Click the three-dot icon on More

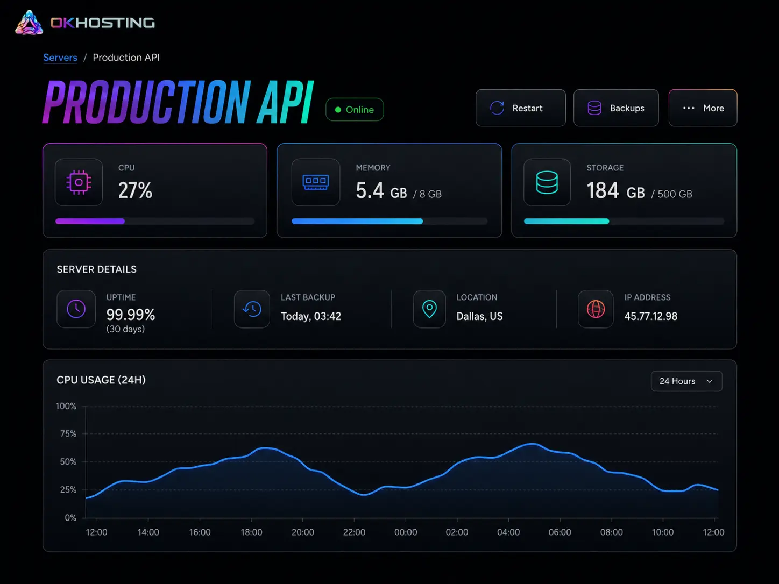pyautogui.click(x=689, y=108)
